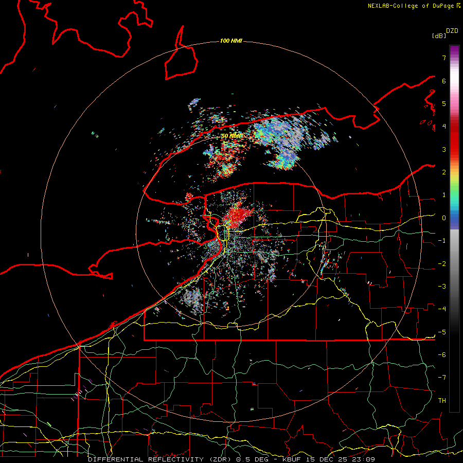This screenshot has width=463, height=463.
Task: Click the -7 value on the color scale
Action: 442,378
